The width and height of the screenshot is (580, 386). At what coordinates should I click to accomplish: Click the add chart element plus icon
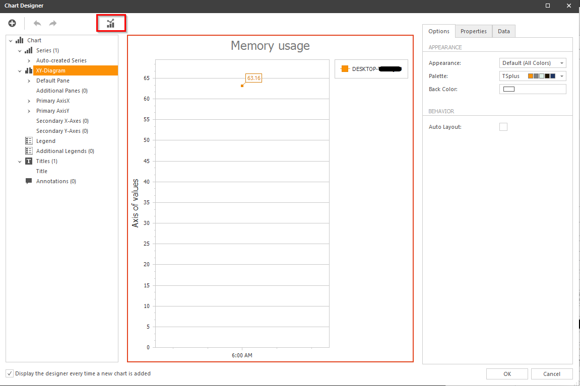[x=12, y=23]
